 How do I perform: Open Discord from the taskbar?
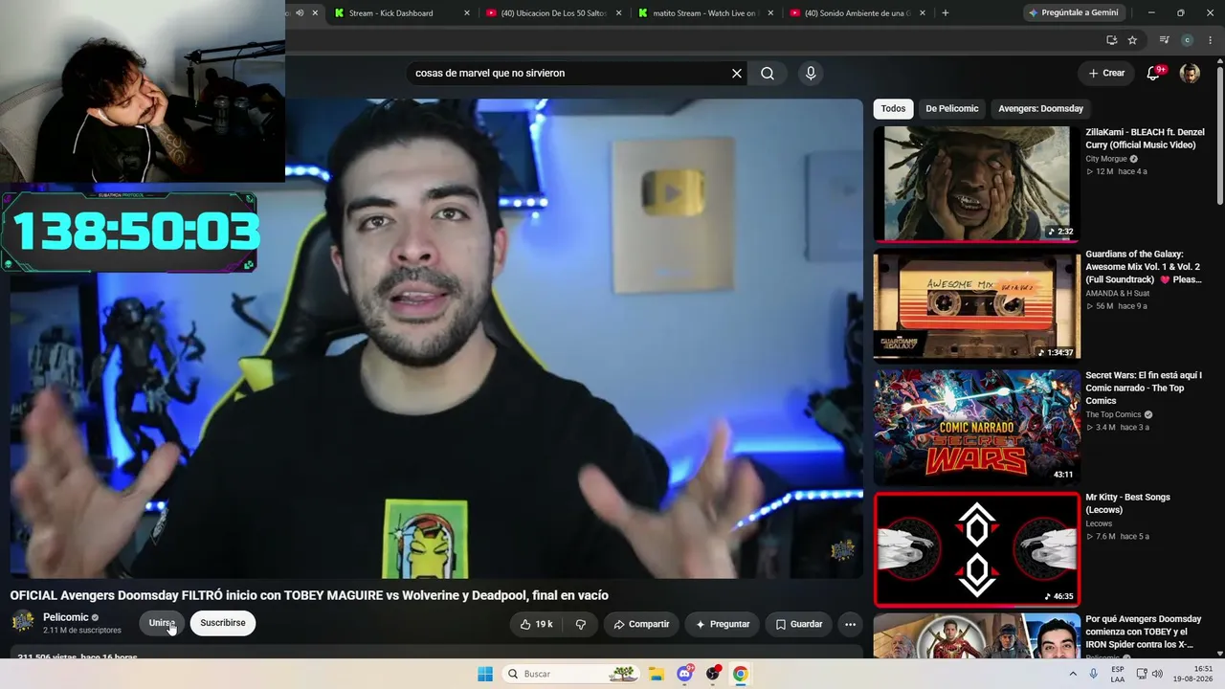click(684, 674)
